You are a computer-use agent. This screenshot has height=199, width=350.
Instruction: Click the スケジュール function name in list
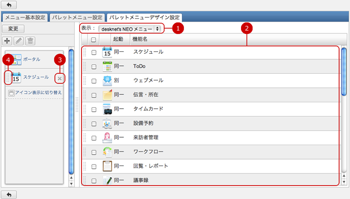click(x=148, y=52)
